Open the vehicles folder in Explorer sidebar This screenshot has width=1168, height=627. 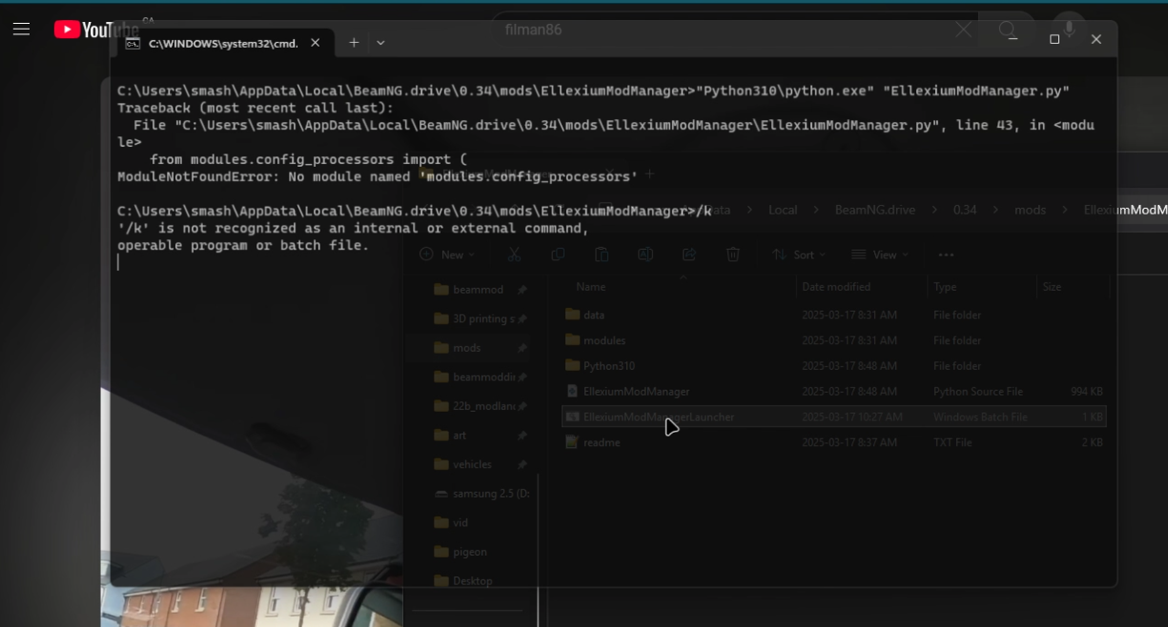[472, 464]
